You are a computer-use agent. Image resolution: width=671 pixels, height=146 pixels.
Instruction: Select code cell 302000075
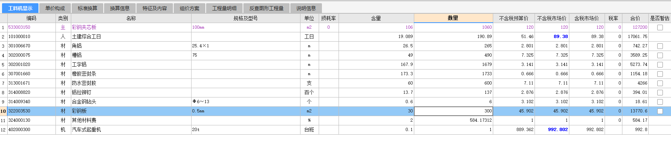32,55
